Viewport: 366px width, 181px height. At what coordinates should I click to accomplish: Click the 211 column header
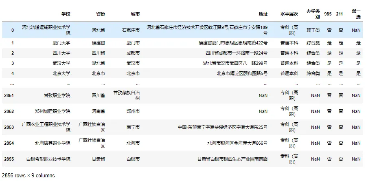(x=340, y=14)
